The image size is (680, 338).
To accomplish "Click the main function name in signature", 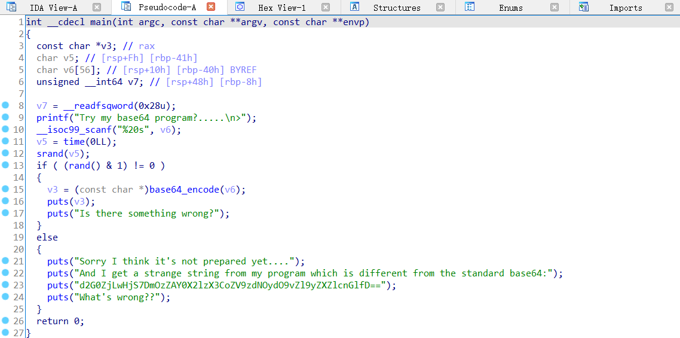I will [98, 22].
